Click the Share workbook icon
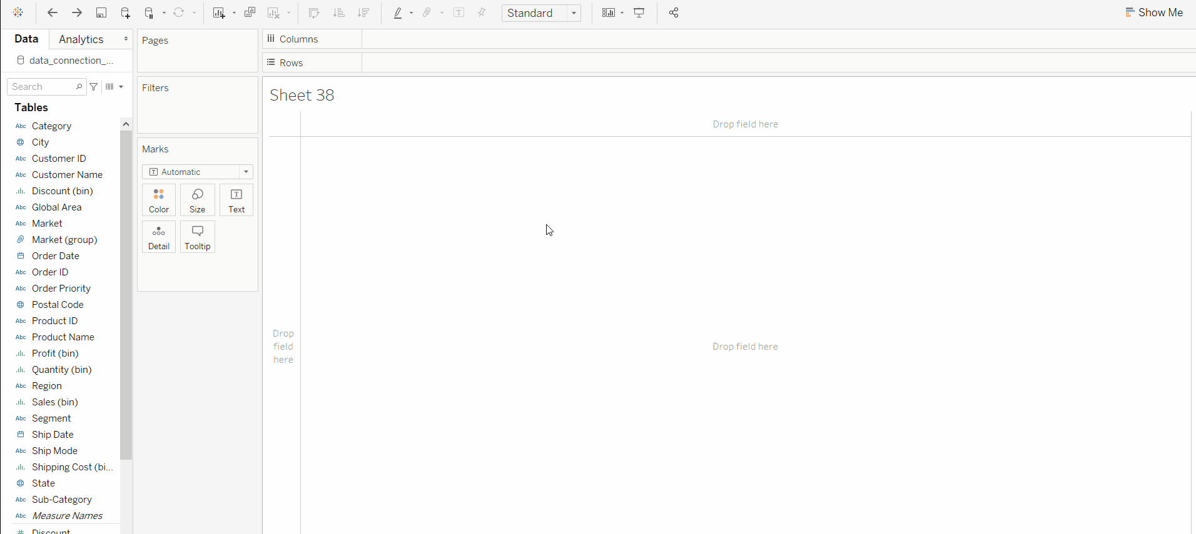1196x534 pixels. pos(674,12)
